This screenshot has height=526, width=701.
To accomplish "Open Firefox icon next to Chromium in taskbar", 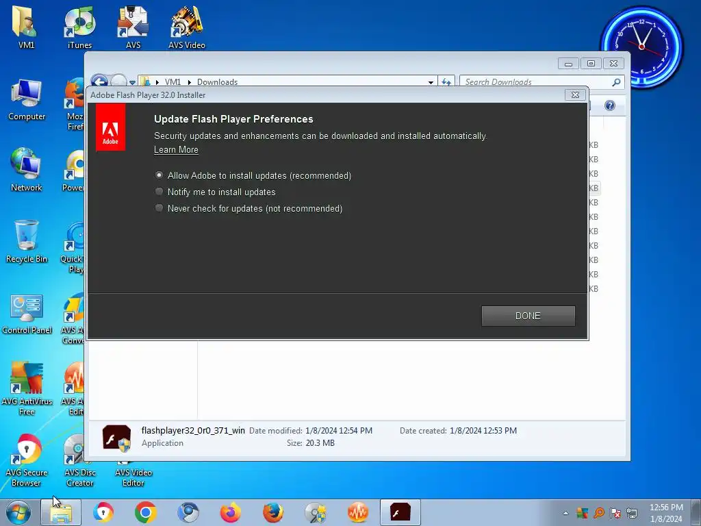I will pyautogui.click(x=230, y=512).
